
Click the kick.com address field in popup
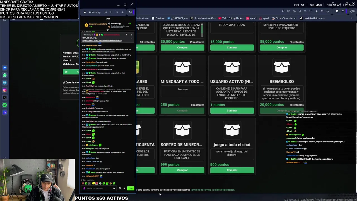(x=95, y=12)
